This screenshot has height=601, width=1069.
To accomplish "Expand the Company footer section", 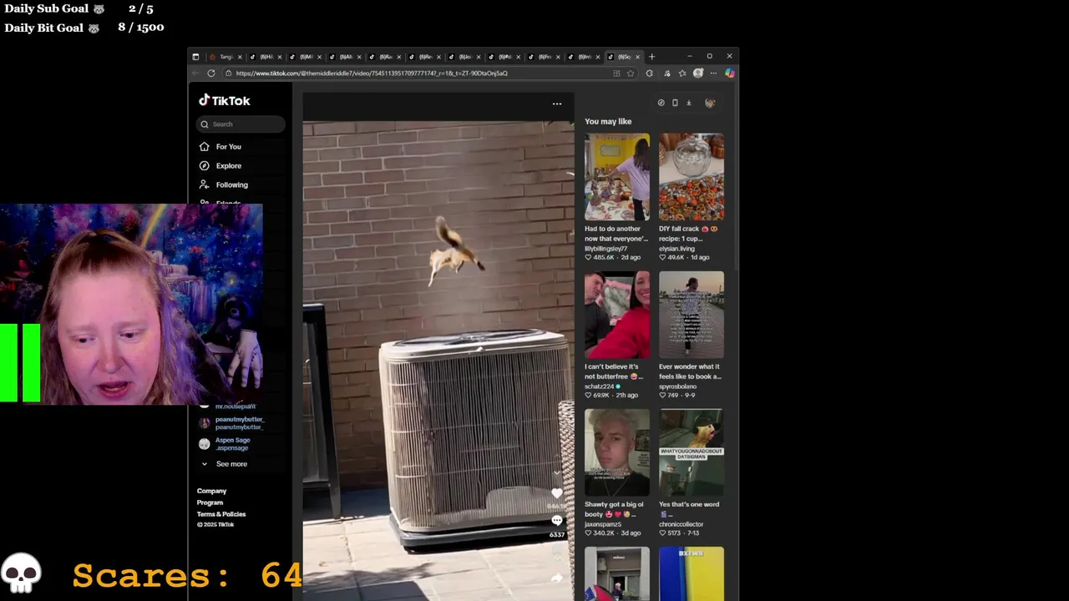I will 211,491.
